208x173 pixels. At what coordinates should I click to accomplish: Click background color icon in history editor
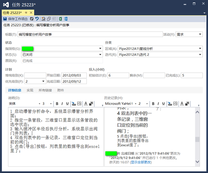click(x=187, y=104)
